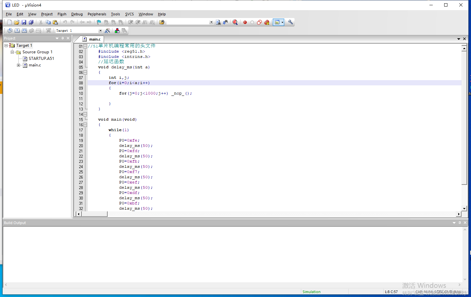471x297 pixels.
Task: Open the Edit menu
Action: click(x=20, y=14)
